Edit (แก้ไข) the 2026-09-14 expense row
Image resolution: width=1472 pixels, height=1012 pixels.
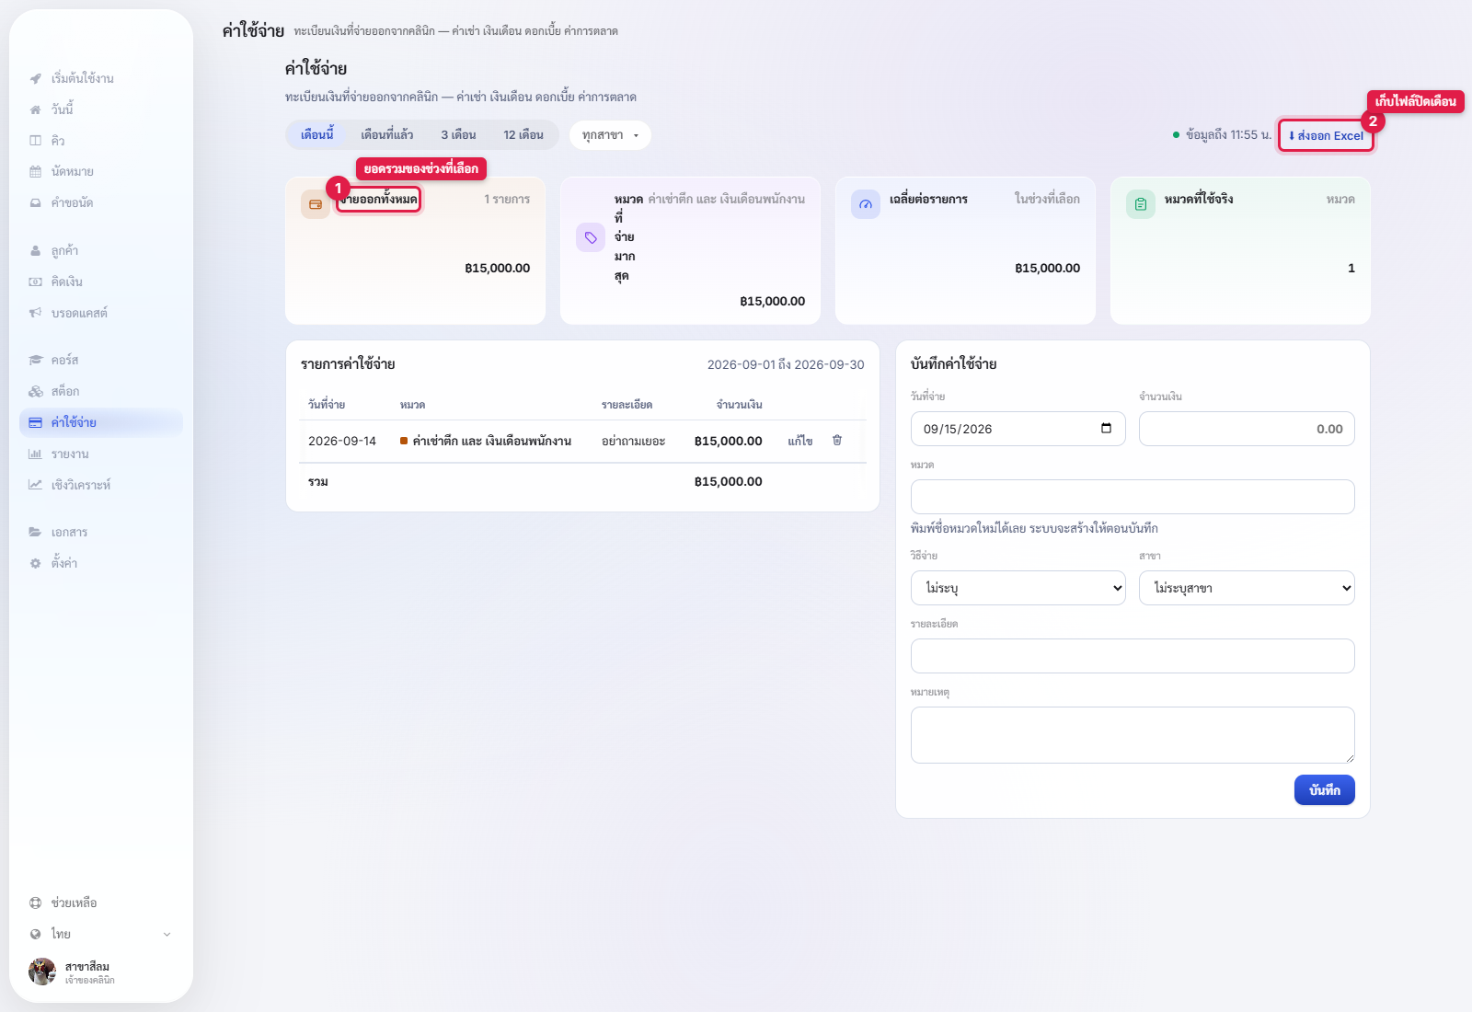(x=800, y=442)
